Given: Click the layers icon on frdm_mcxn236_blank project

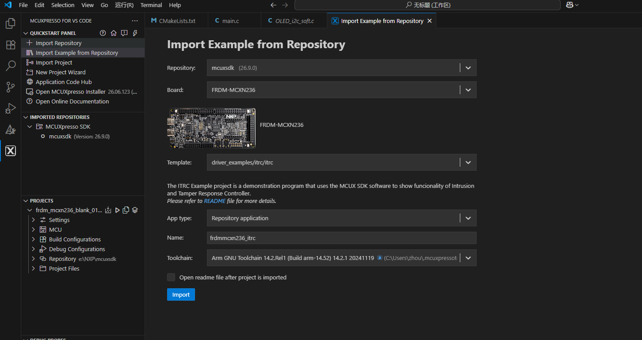Looking at the screenshot, I should pyautogui.click(x=135, y=210).
